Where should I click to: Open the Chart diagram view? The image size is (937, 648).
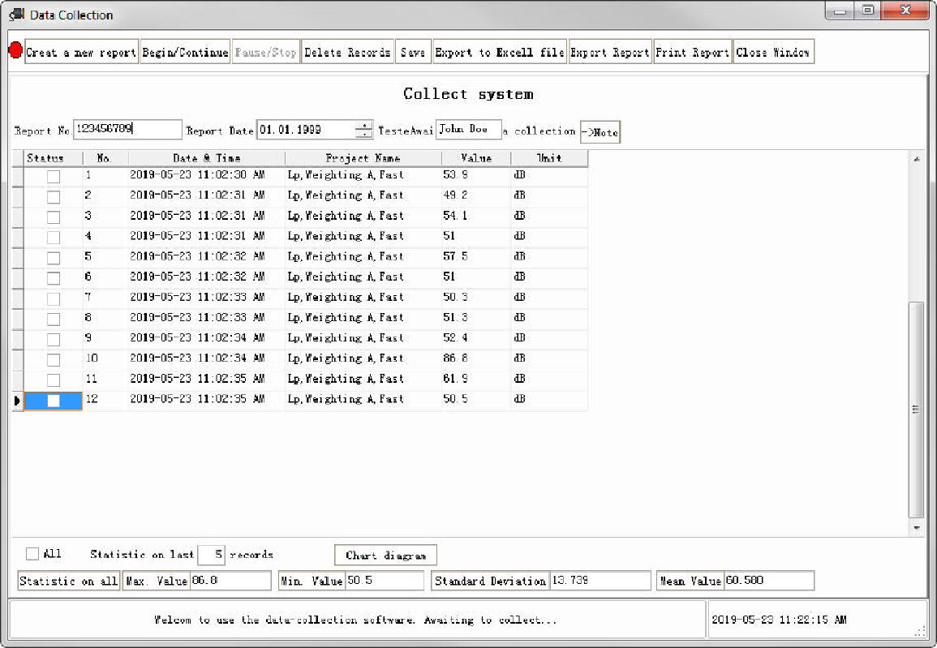point(385,555)
